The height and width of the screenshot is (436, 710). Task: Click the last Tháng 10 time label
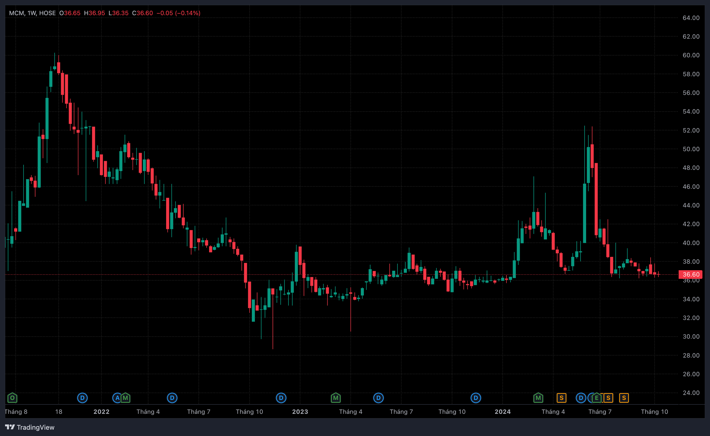pyautogui.click(x=655, y=412)
